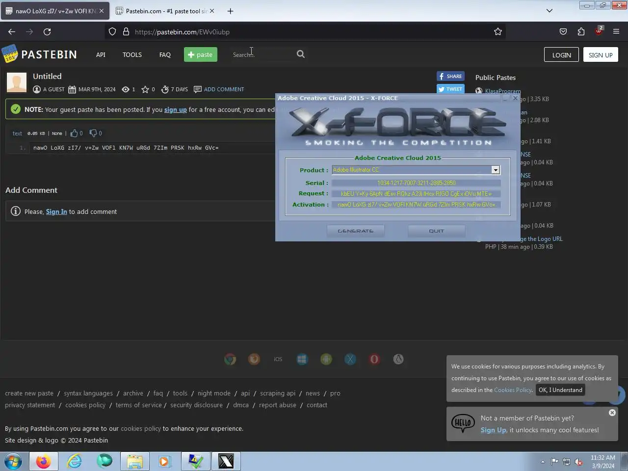Click the guest user avatar thumbnail
Image resolution: width=628 pixels, height=471 pixels.
pyautogui.click(x=17, y=82)
